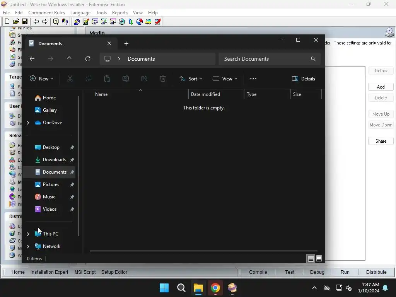Click the Debug button
396x297 pixels.
point(317,272)
